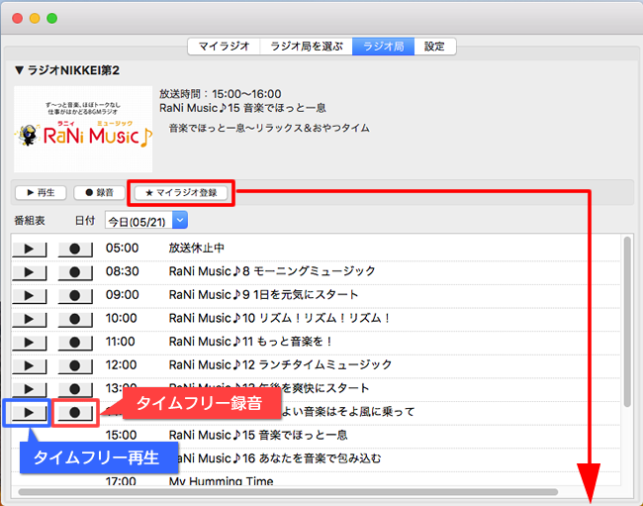Select the 15:00 音楽でほっと一息 row

coord(316,435)
